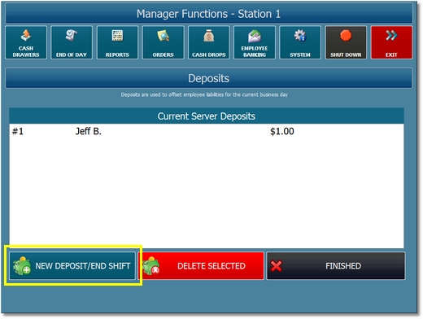Open the System settings function
423x319 pixels.
coord(300,42)
